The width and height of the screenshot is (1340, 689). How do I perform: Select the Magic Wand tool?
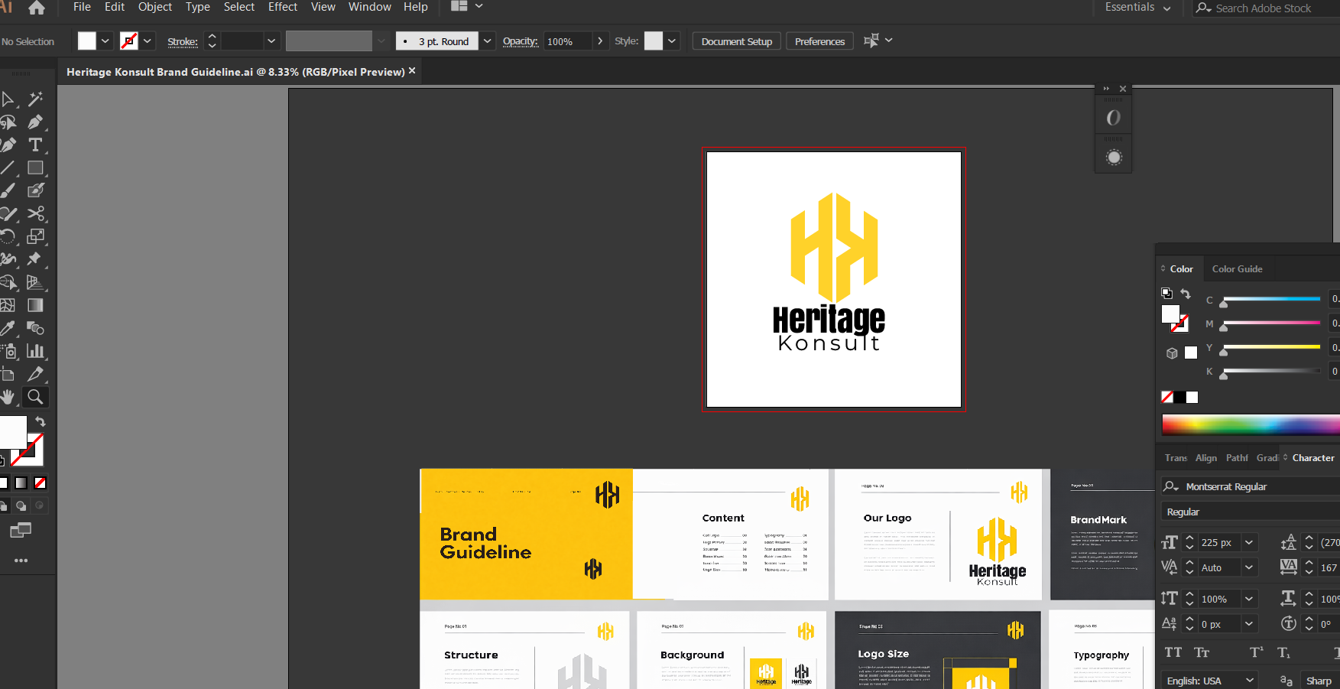point(35,99)
